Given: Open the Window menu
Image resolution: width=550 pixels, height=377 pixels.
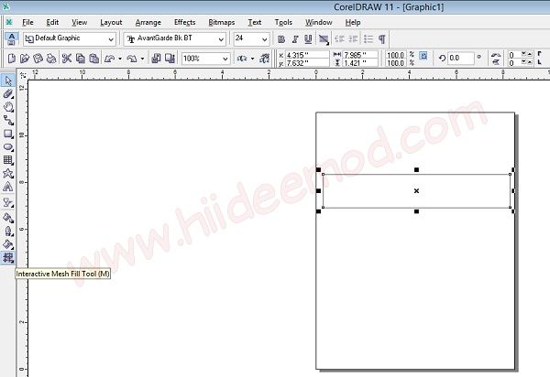Looking at the screenshot, I should coord(318,22).
